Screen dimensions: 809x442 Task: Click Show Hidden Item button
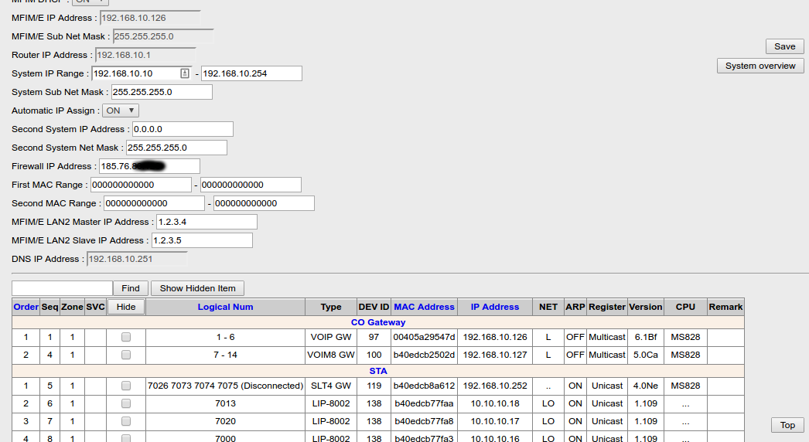(197, 288)
